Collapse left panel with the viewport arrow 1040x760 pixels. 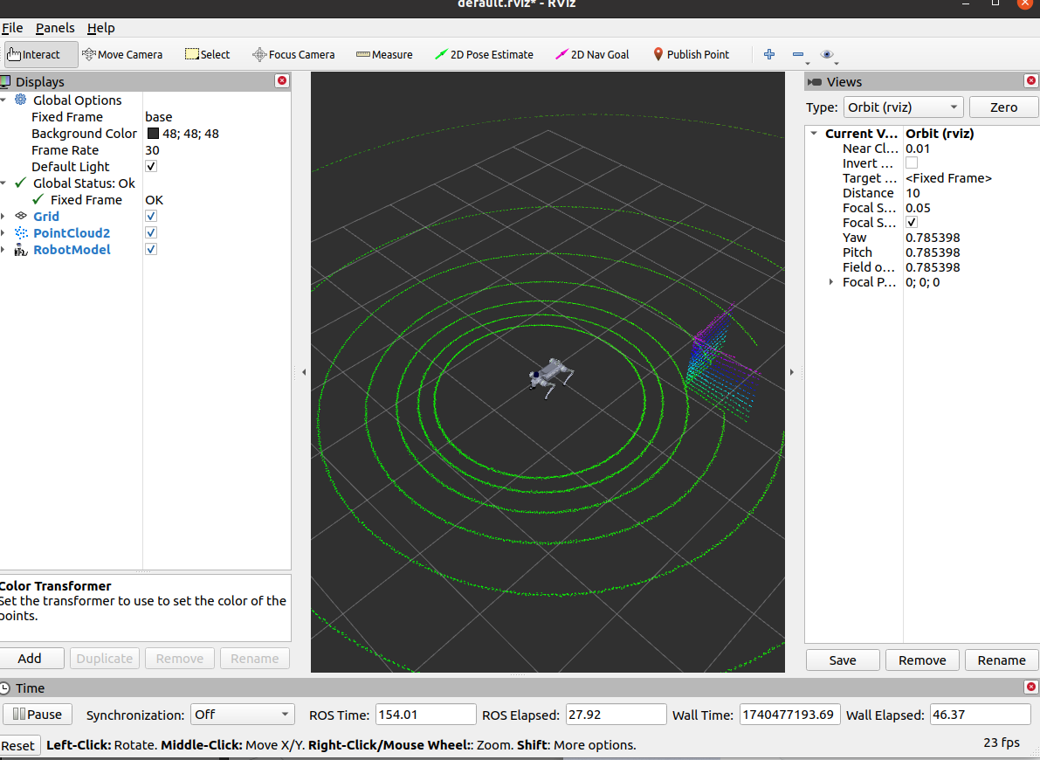click(x=304, y=372)
